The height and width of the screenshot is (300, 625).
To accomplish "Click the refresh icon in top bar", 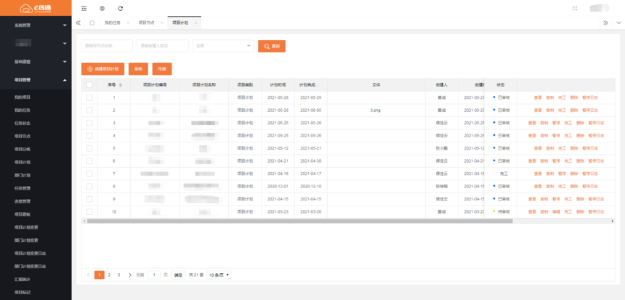I will (120, 8).
